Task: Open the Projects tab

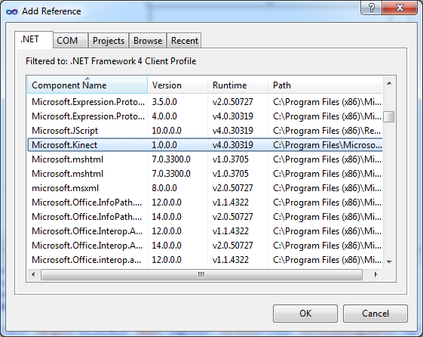Action: click(x=109, y=41)
